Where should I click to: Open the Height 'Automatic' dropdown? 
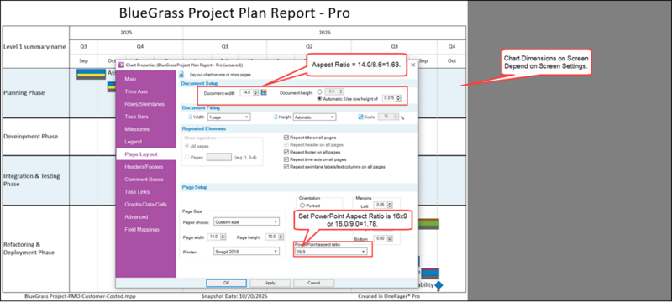pos(314,117)
